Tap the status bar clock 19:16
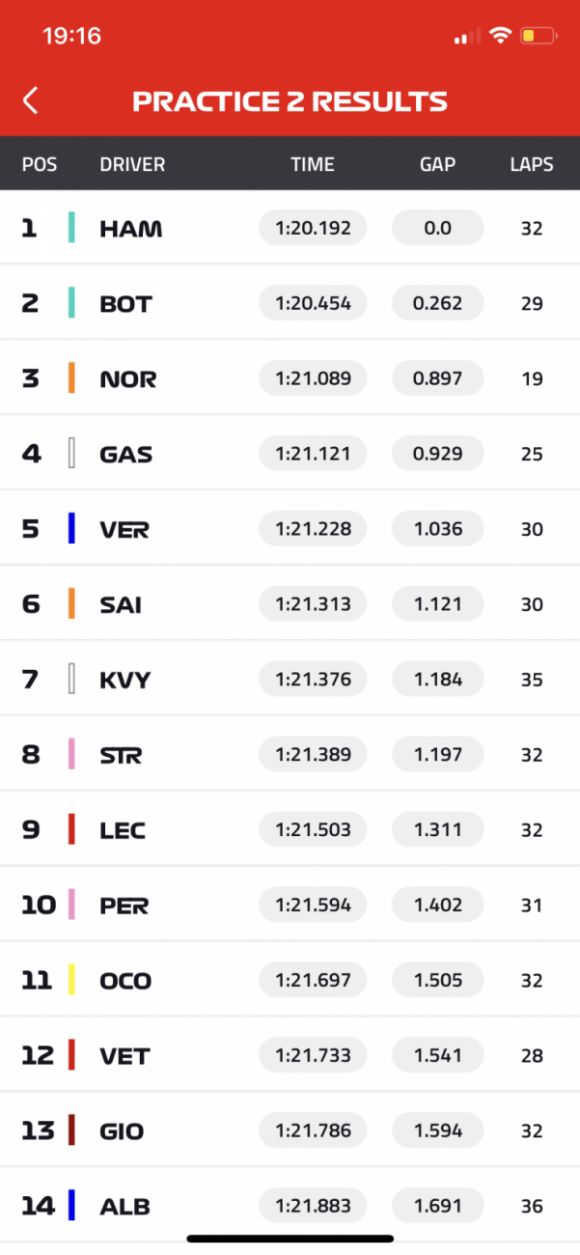The height and width of the screenshot is (1255, 580). click(72, 37)
